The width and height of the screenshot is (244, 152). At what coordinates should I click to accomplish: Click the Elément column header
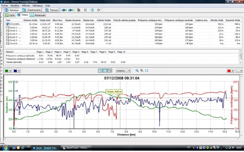[21, 52]
